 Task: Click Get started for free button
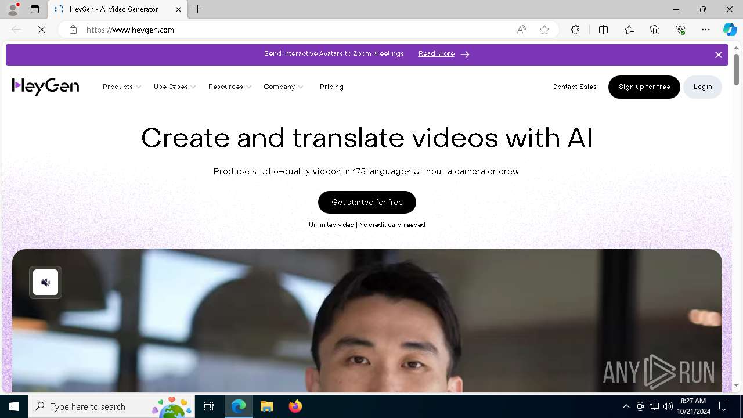367,202
